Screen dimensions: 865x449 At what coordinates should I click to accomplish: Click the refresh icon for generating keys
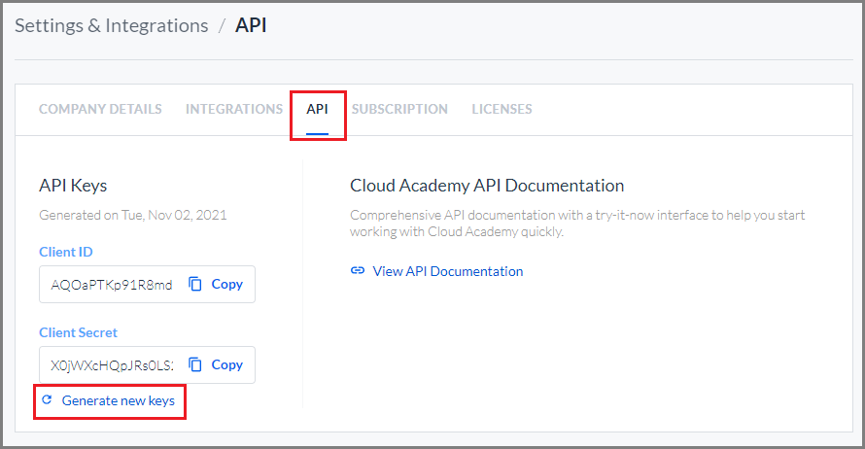[47, 399]
